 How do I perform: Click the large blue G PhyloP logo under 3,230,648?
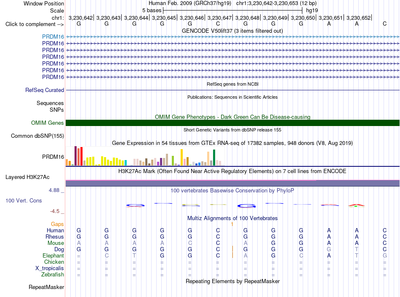246,206
